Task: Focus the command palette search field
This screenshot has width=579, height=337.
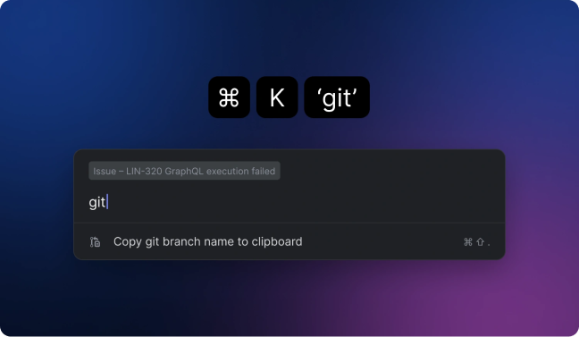Action: click(x=289, y=202)
